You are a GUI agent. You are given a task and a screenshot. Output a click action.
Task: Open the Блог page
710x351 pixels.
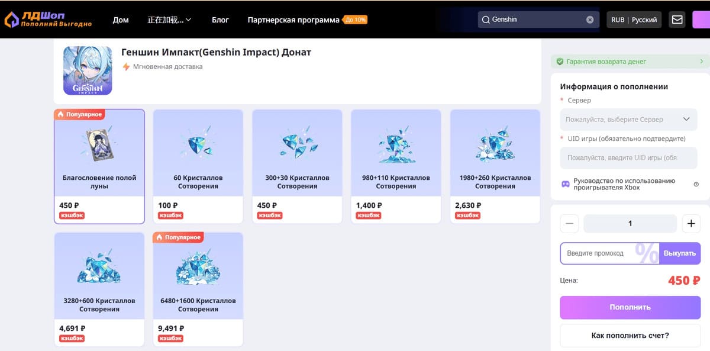[x=220, y=20]
